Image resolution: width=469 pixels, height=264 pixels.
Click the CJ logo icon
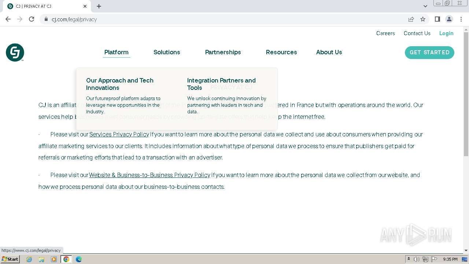pyautogui.click(x=15, y=52)
